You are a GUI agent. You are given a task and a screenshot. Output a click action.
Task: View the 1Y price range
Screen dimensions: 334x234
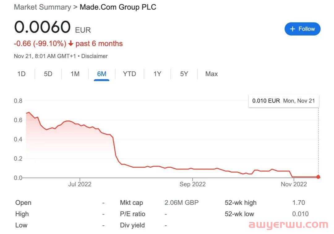click(x=157, y=74)
